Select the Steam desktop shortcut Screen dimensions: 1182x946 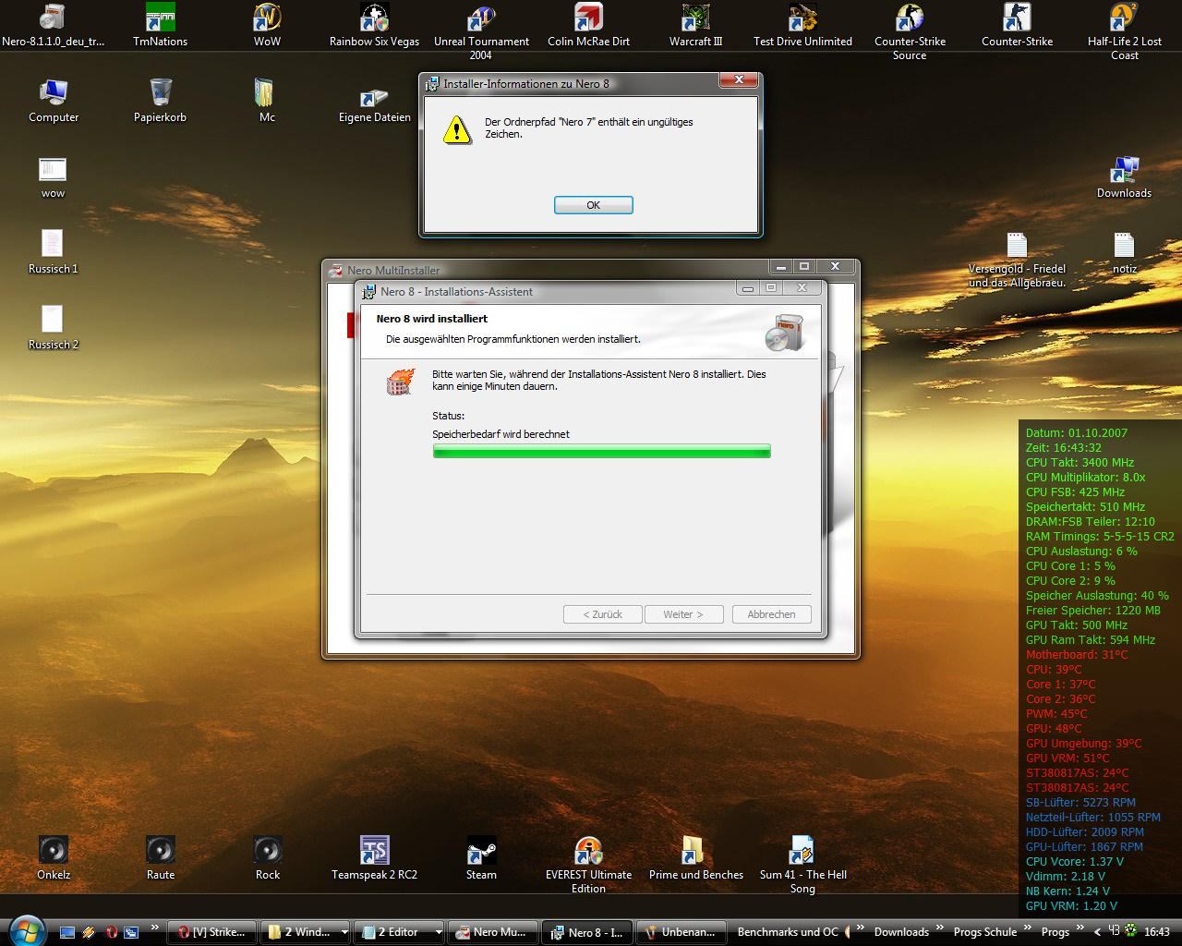coord(481,858)
